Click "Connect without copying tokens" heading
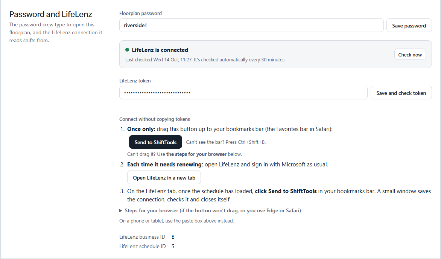Viewport: 441px width, 259px height. click(154, 119)
